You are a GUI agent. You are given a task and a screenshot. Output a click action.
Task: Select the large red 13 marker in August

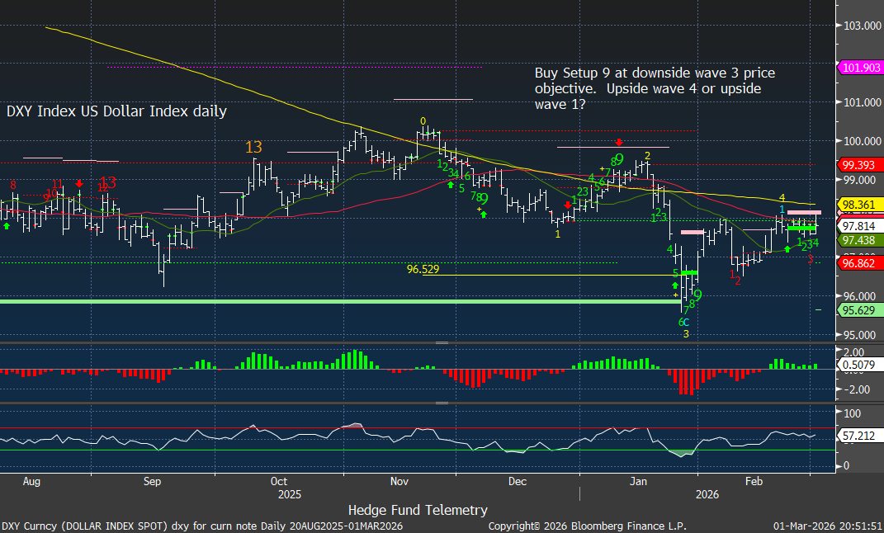[x=107, y=183]
